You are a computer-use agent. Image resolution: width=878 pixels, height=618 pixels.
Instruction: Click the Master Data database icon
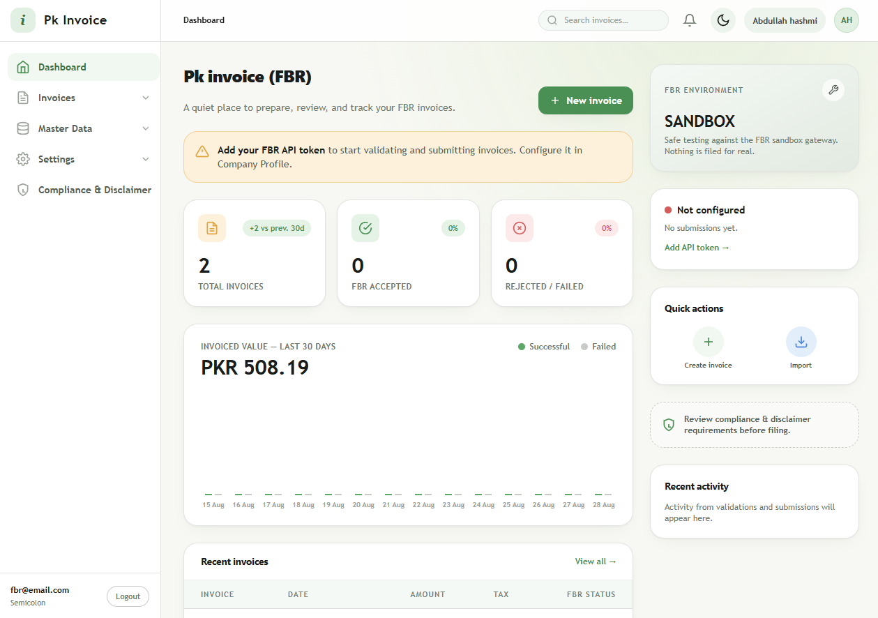pyautogui.click(x=23, y=128)
